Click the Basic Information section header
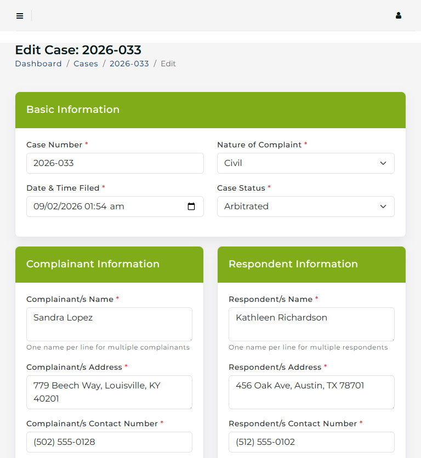421x458 pixels. (x=73, y=110)
